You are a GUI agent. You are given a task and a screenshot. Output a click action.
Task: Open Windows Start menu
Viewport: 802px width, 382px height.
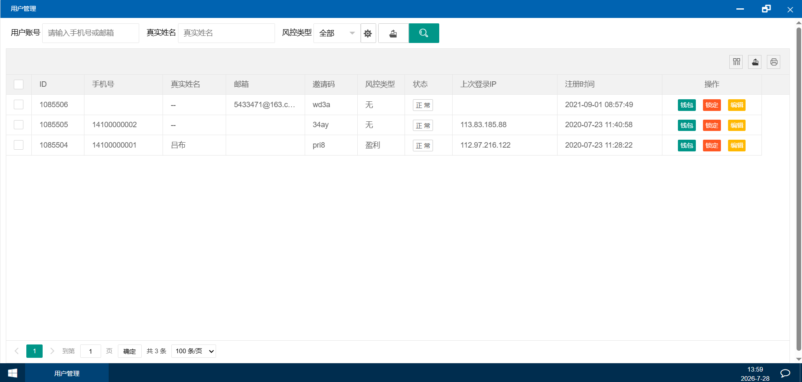tap(13, 373)
